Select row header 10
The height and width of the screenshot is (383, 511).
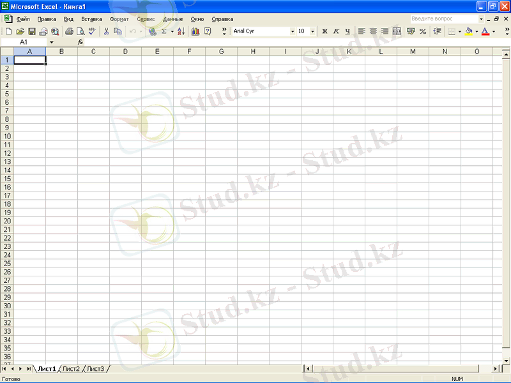[7, 136]
